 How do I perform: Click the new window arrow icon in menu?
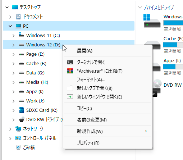[x=70, y=97]
